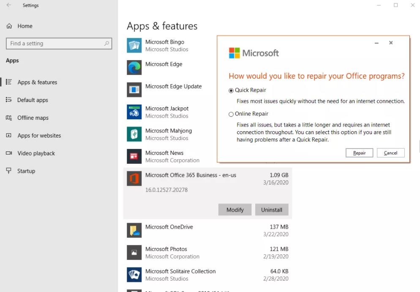Open the Startup apps section
Viewport: 420px width, 292px height.
(x=26, y=171)
